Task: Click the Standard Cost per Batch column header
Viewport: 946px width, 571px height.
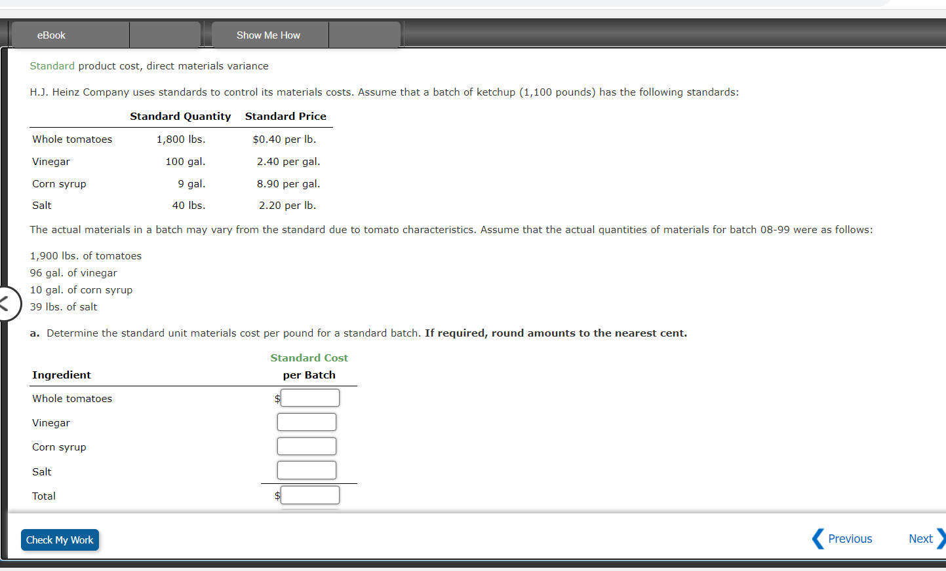Action: 309,365
